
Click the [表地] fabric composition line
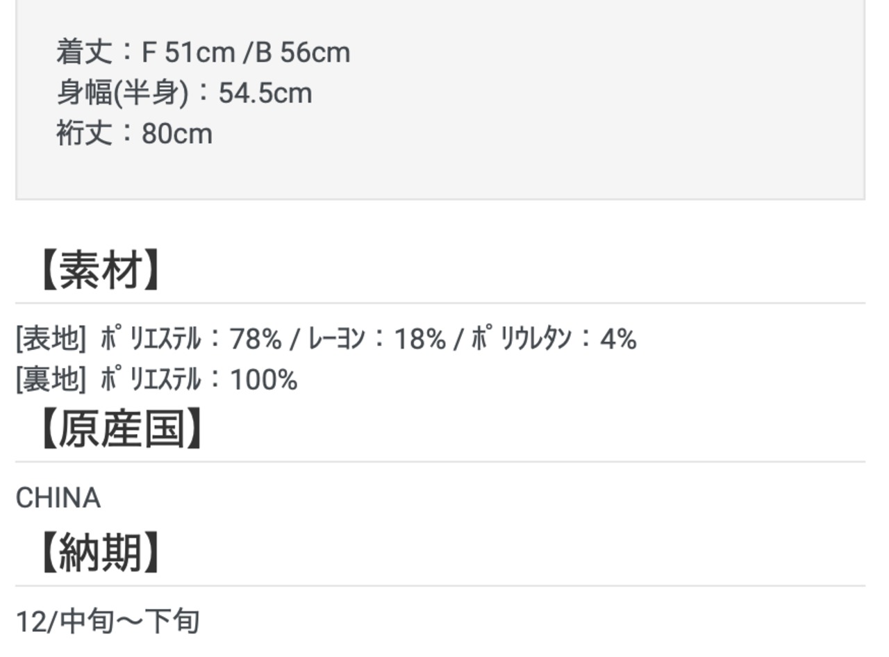pos(326,339)
